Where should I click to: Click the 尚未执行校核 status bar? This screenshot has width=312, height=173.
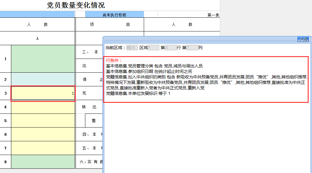pyautogui.click(x=114, y=15)
